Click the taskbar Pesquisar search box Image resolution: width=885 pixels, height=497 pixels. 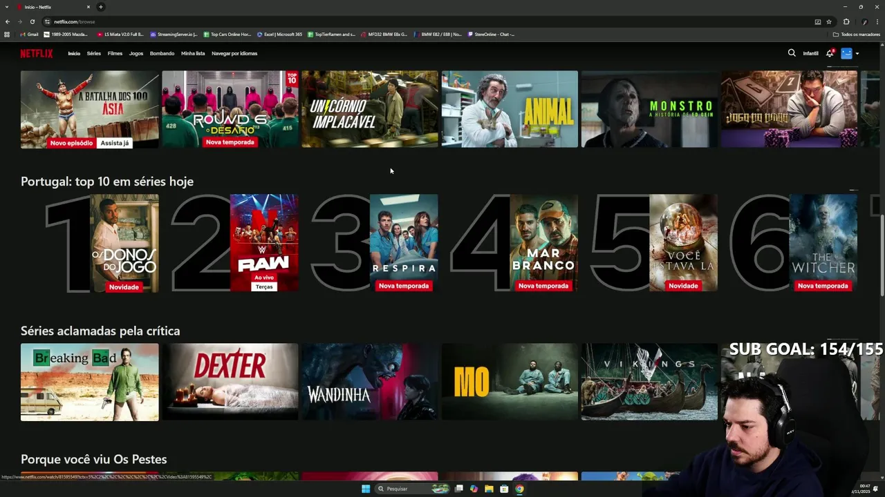413,489
